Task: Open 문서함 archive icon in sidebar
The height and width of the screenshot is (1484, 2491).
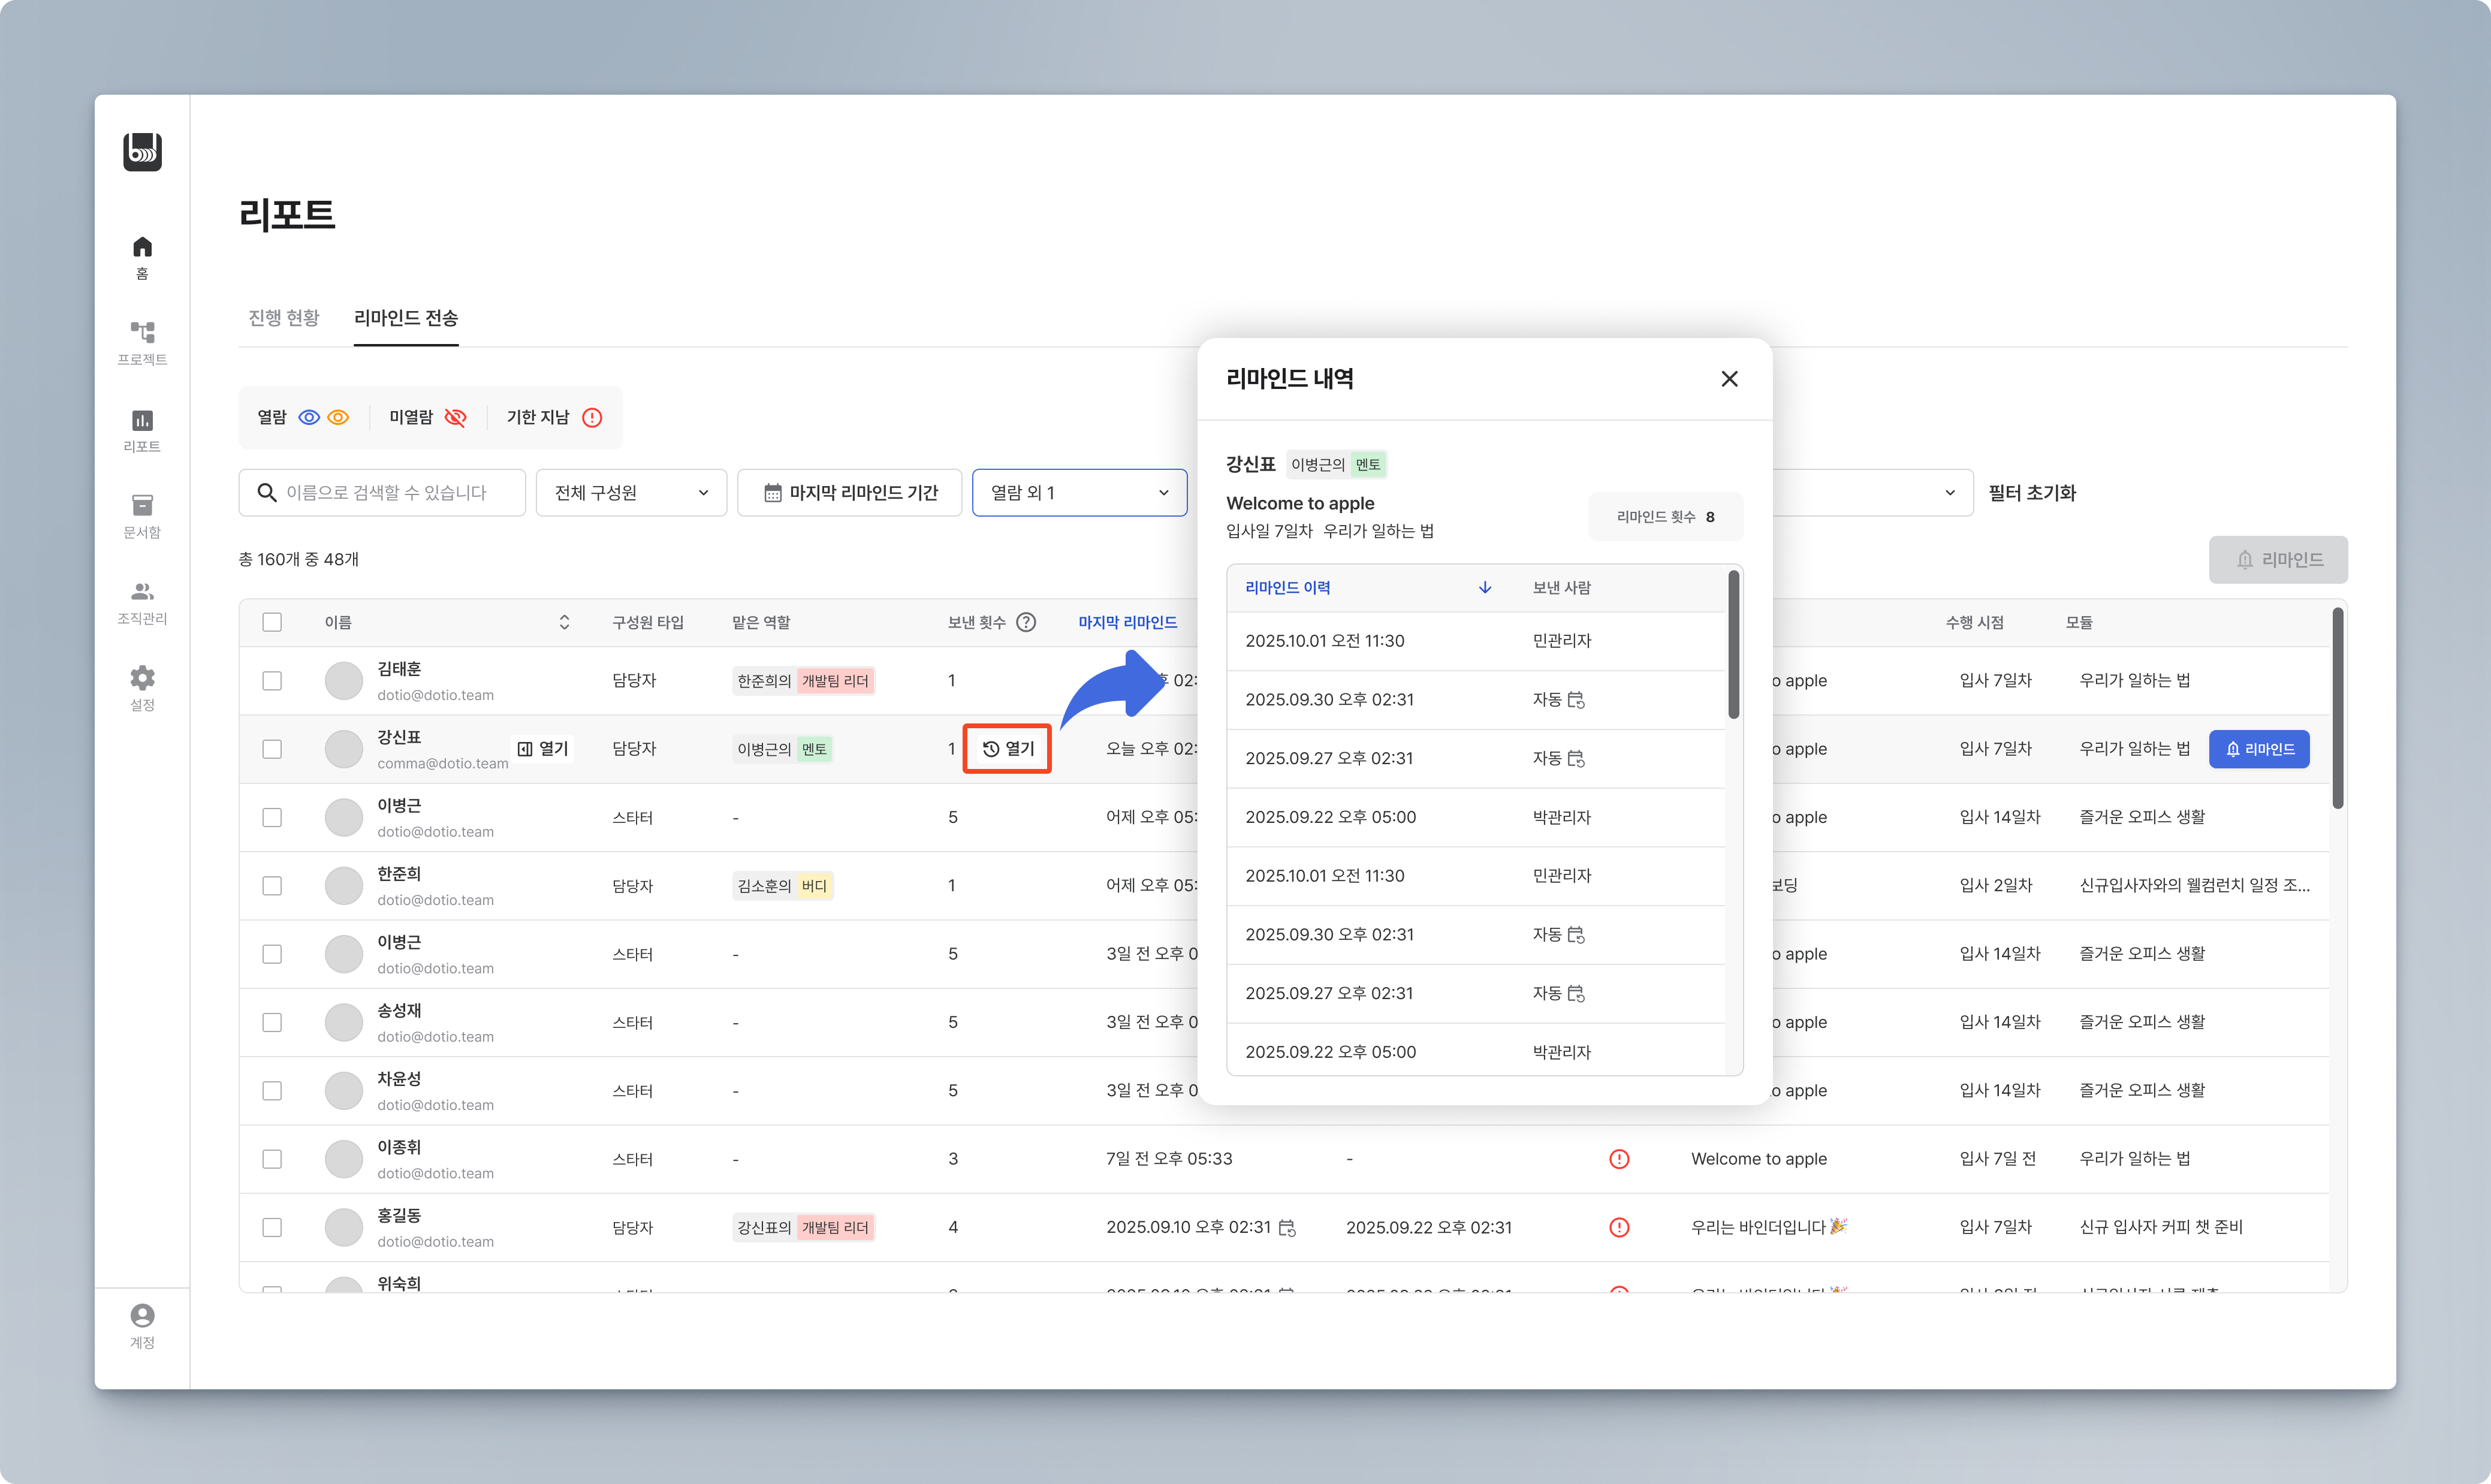Action: [x=142, y=505]
